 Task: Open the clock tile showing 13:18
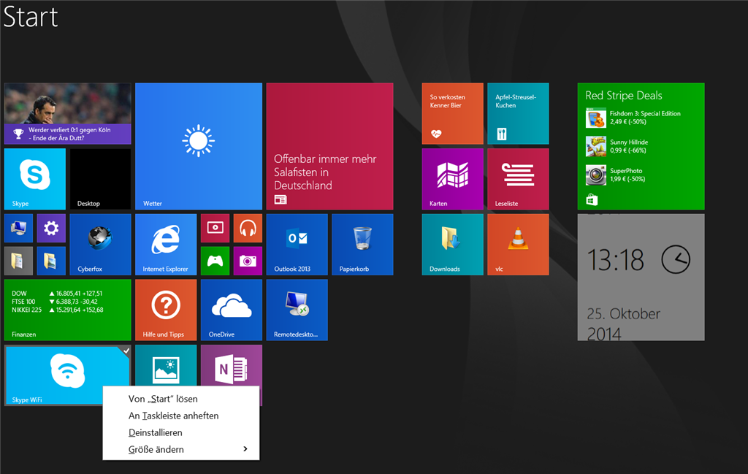pyautogui.click(x=641, y=277)
